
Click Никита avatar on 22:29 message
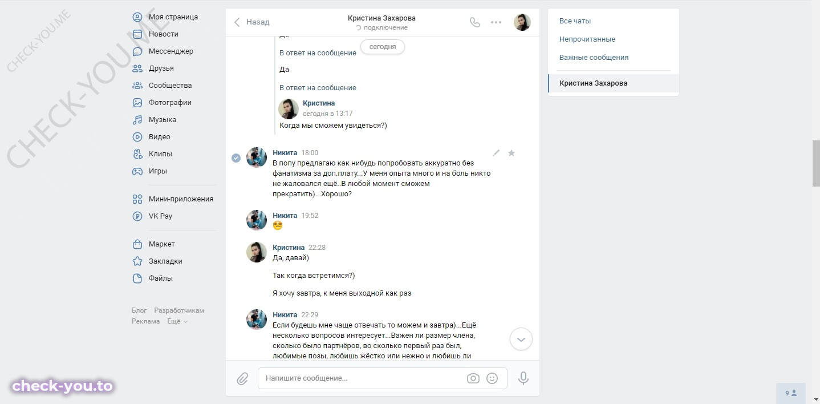(x=257, y=320)
